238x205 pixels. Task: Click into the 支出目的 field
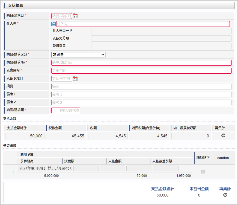pos(141,71)
